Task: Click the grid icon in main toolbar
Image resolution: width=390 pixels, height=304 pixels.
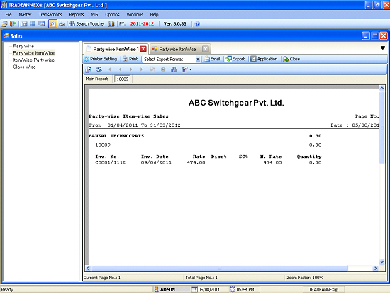Action: pyautogui.click(x=33, y=23)
